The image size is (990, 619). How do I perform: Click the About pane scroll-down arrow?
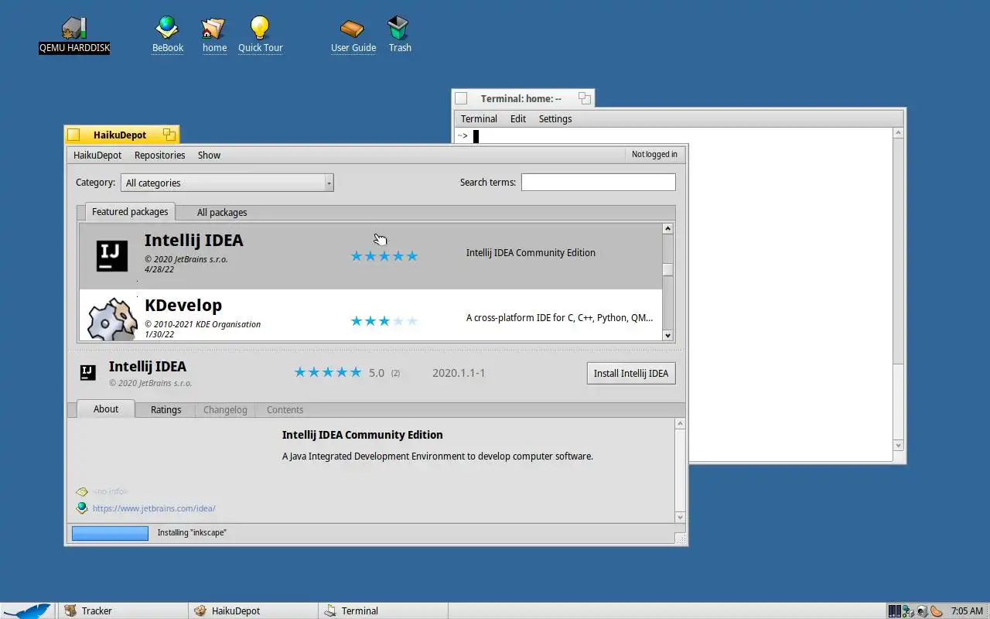pyautogui.click(x=680, y=517)
